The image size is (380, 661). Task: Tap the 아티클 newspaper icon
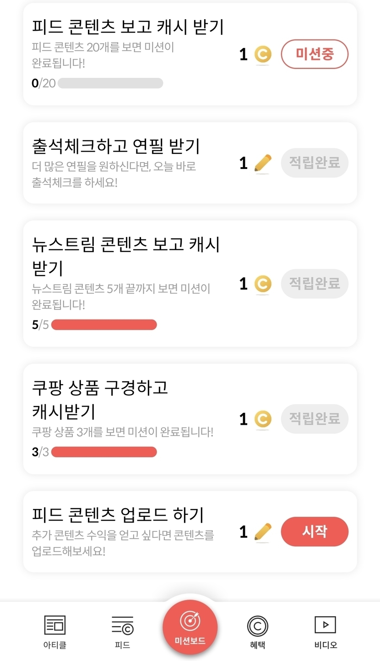[x=55, y=625]
